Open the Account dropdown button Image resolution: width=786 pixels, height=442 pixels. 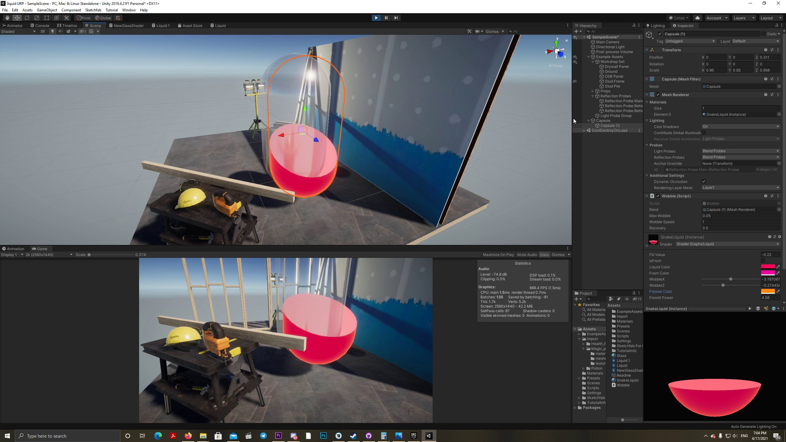tap(717, 18)
